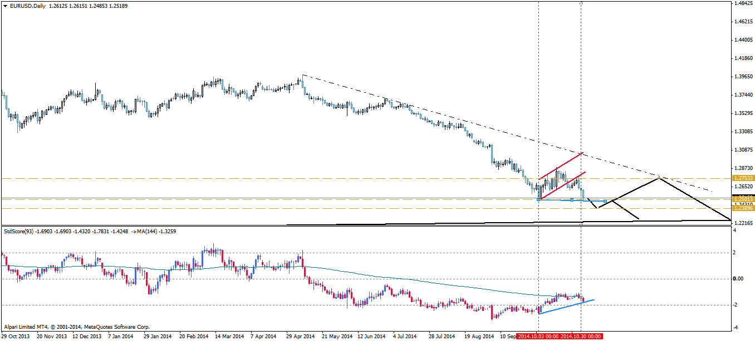Click the EURUSD,Daily chart title text

tap(28, 6)
